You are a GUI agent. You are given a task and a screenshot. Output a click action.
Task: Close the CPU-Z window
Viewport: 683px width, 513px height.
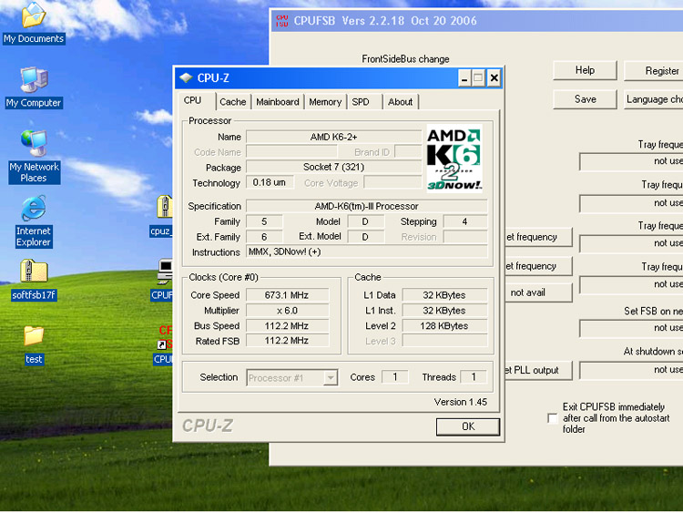point(494,78)
